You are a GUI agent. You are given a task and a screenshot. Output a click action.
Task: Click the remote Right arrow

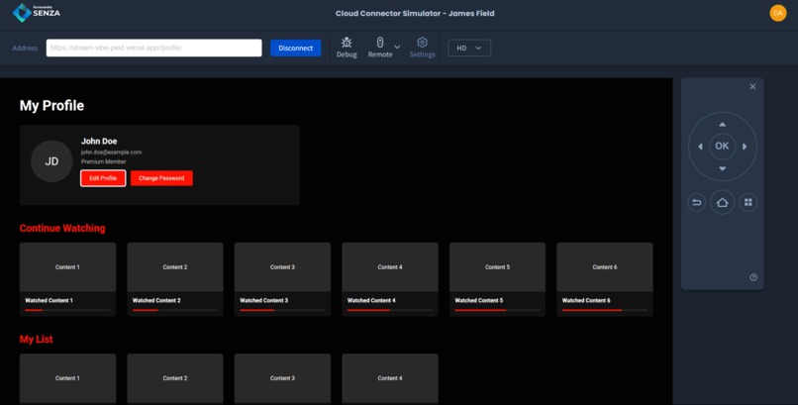(745, 147)
